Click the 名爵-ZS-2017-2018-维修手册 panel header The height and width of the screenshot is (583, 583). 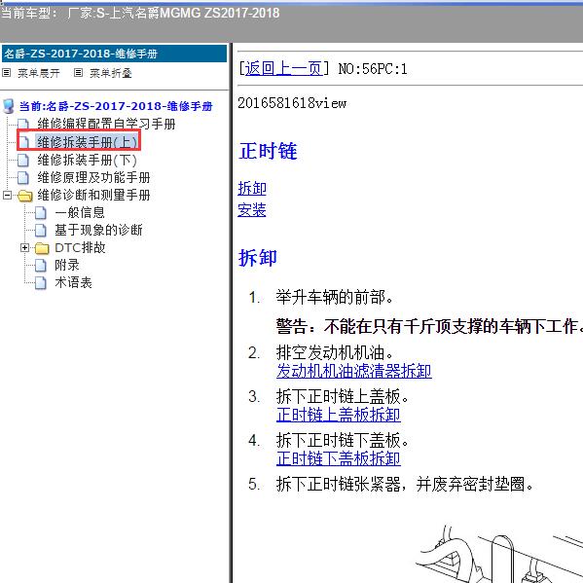coord(115,54)
